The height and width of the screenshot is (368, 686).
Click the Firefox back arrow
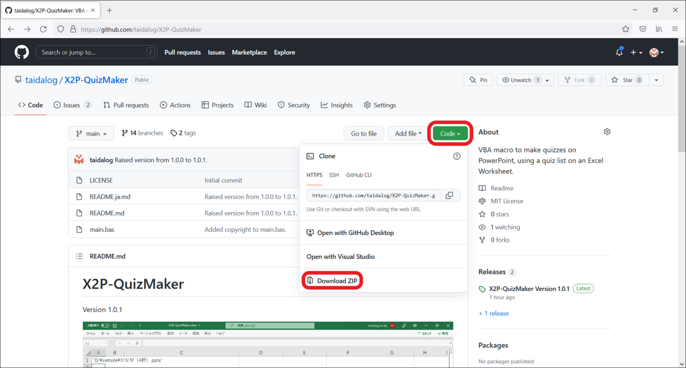click(11, 29)
